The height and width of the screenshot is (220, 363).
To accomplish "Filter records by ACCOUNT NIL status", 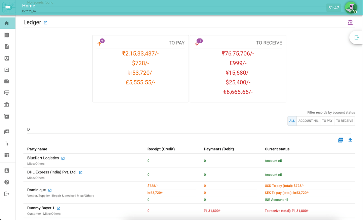I will point(308,121).
